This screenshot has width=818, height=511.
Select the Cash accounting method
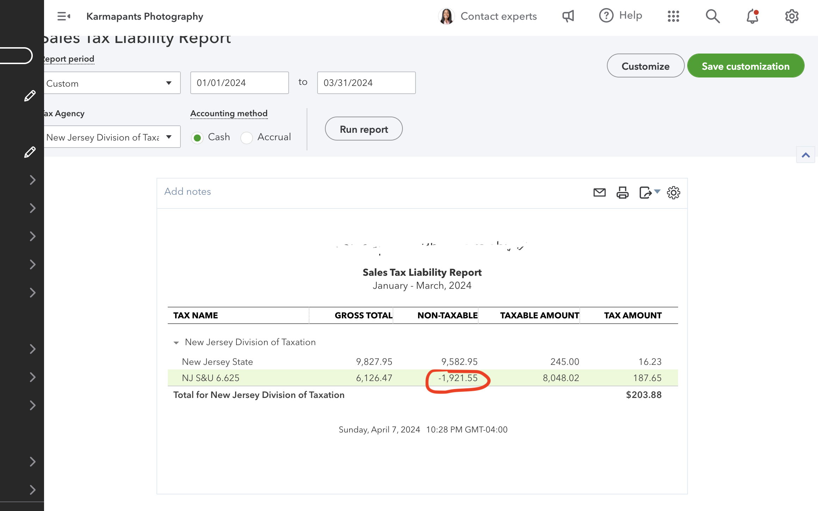[197, 138]
